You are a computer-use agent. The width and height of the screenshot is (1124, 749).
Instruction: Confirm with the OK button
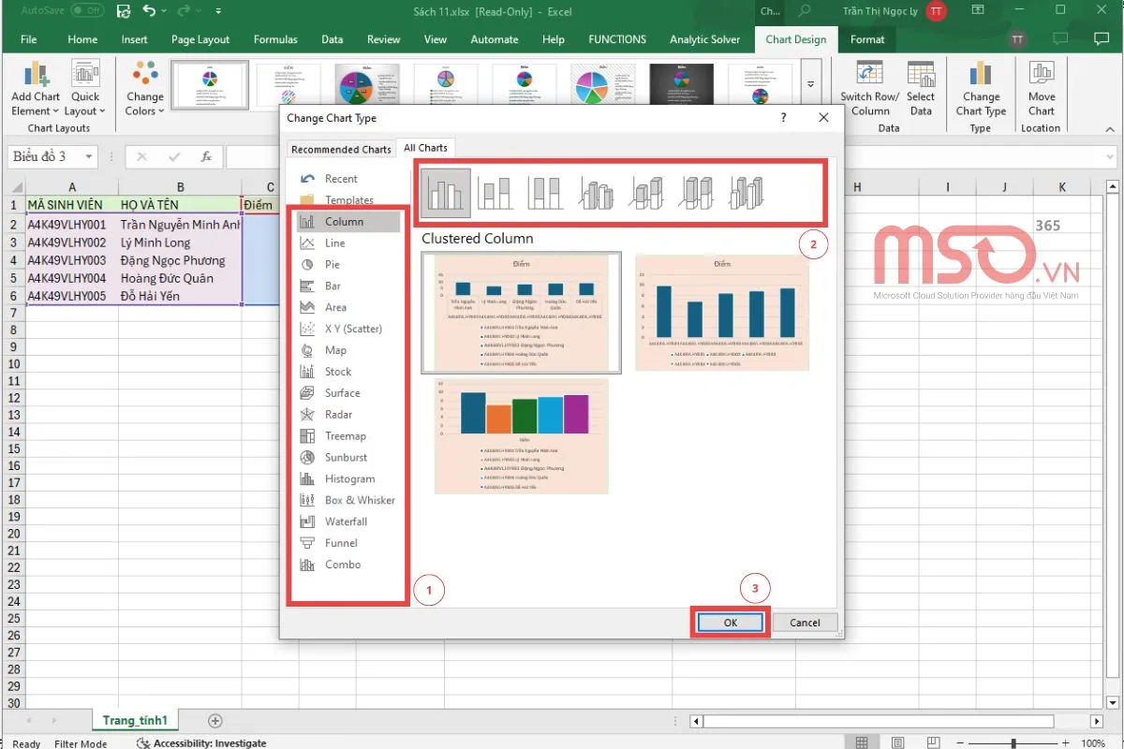[729, 622]
